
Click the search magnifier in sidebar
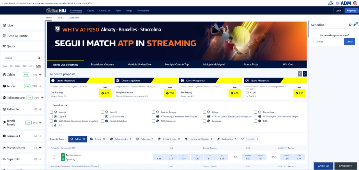click(x=39, y=58)
